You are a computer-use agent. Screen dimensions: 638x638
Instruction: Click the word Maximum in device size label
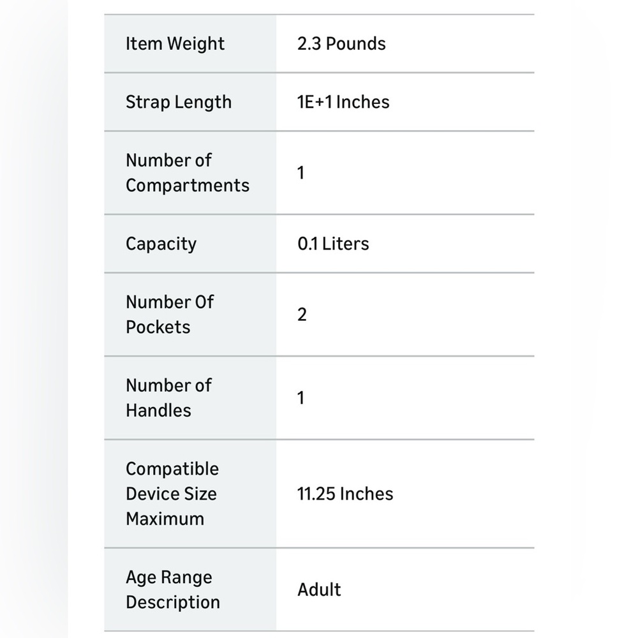165,519
